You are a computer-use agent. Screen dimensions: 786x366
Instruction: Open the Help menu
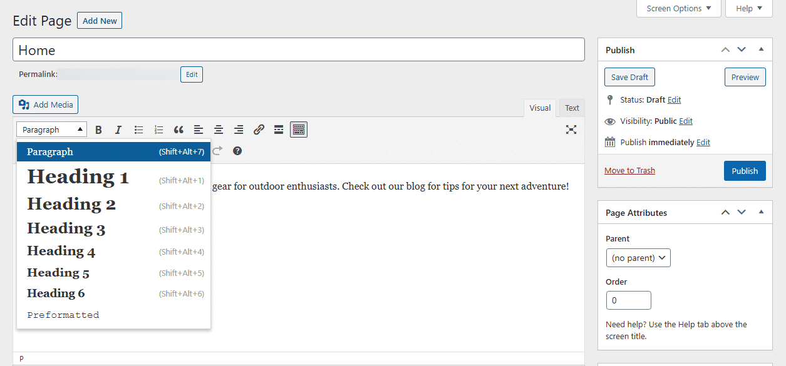pos(748,8)
